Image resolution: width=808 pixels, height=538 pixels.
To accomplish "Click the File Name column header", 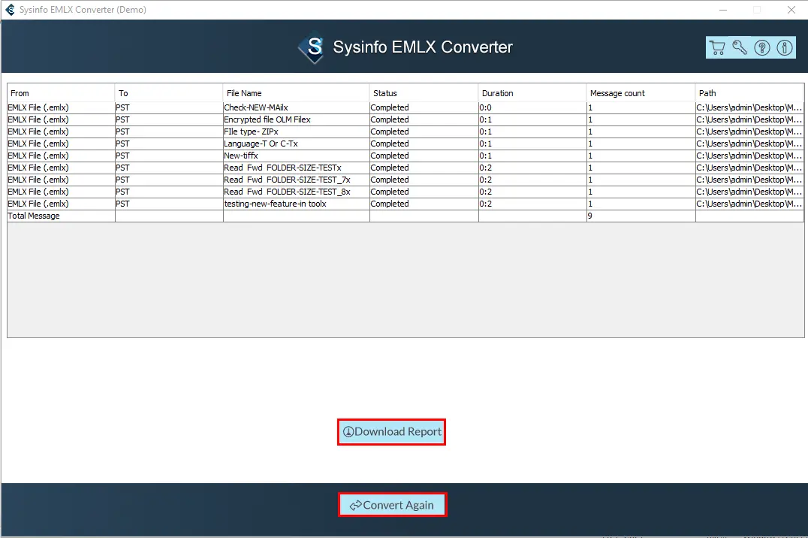I will 243,93.
